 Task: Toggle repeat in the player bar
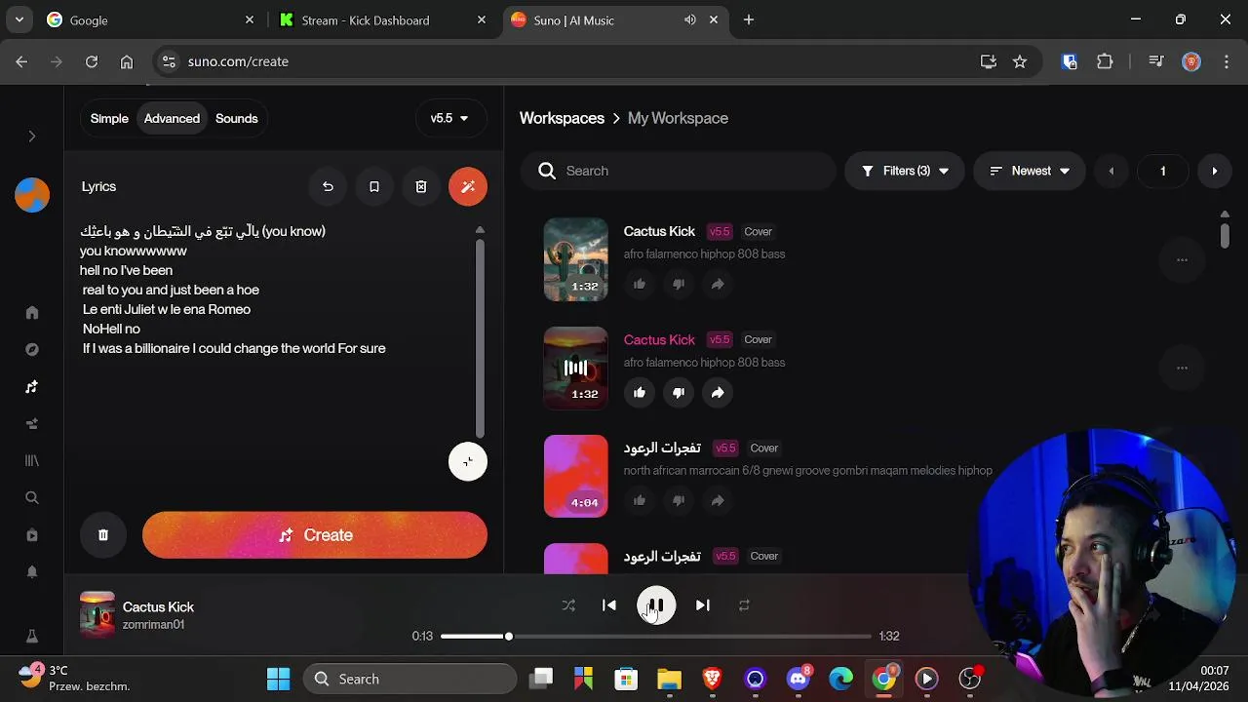tap(744, 605)
